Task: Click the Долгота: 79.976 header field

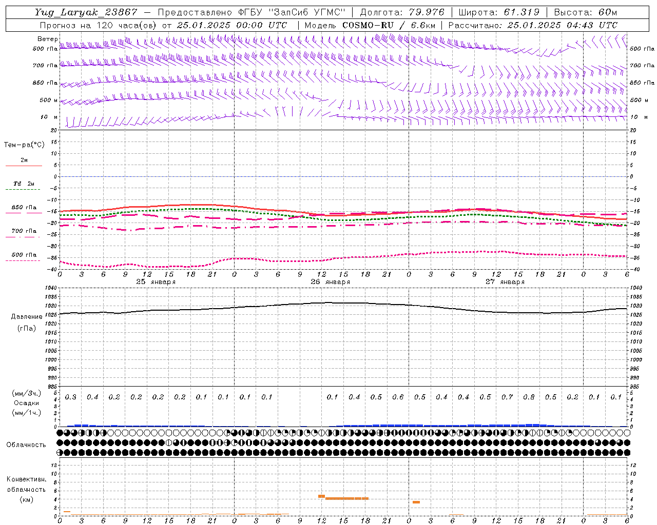Action: 402,12
